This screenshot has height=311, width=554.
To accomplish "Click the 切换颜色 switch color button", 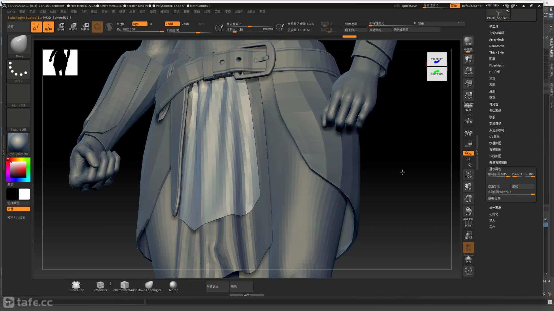I will click(x=18, y=203).
